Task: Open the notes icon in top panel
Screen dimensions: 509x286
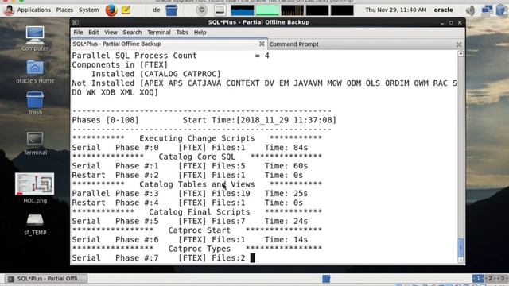Action: [126, 10]
